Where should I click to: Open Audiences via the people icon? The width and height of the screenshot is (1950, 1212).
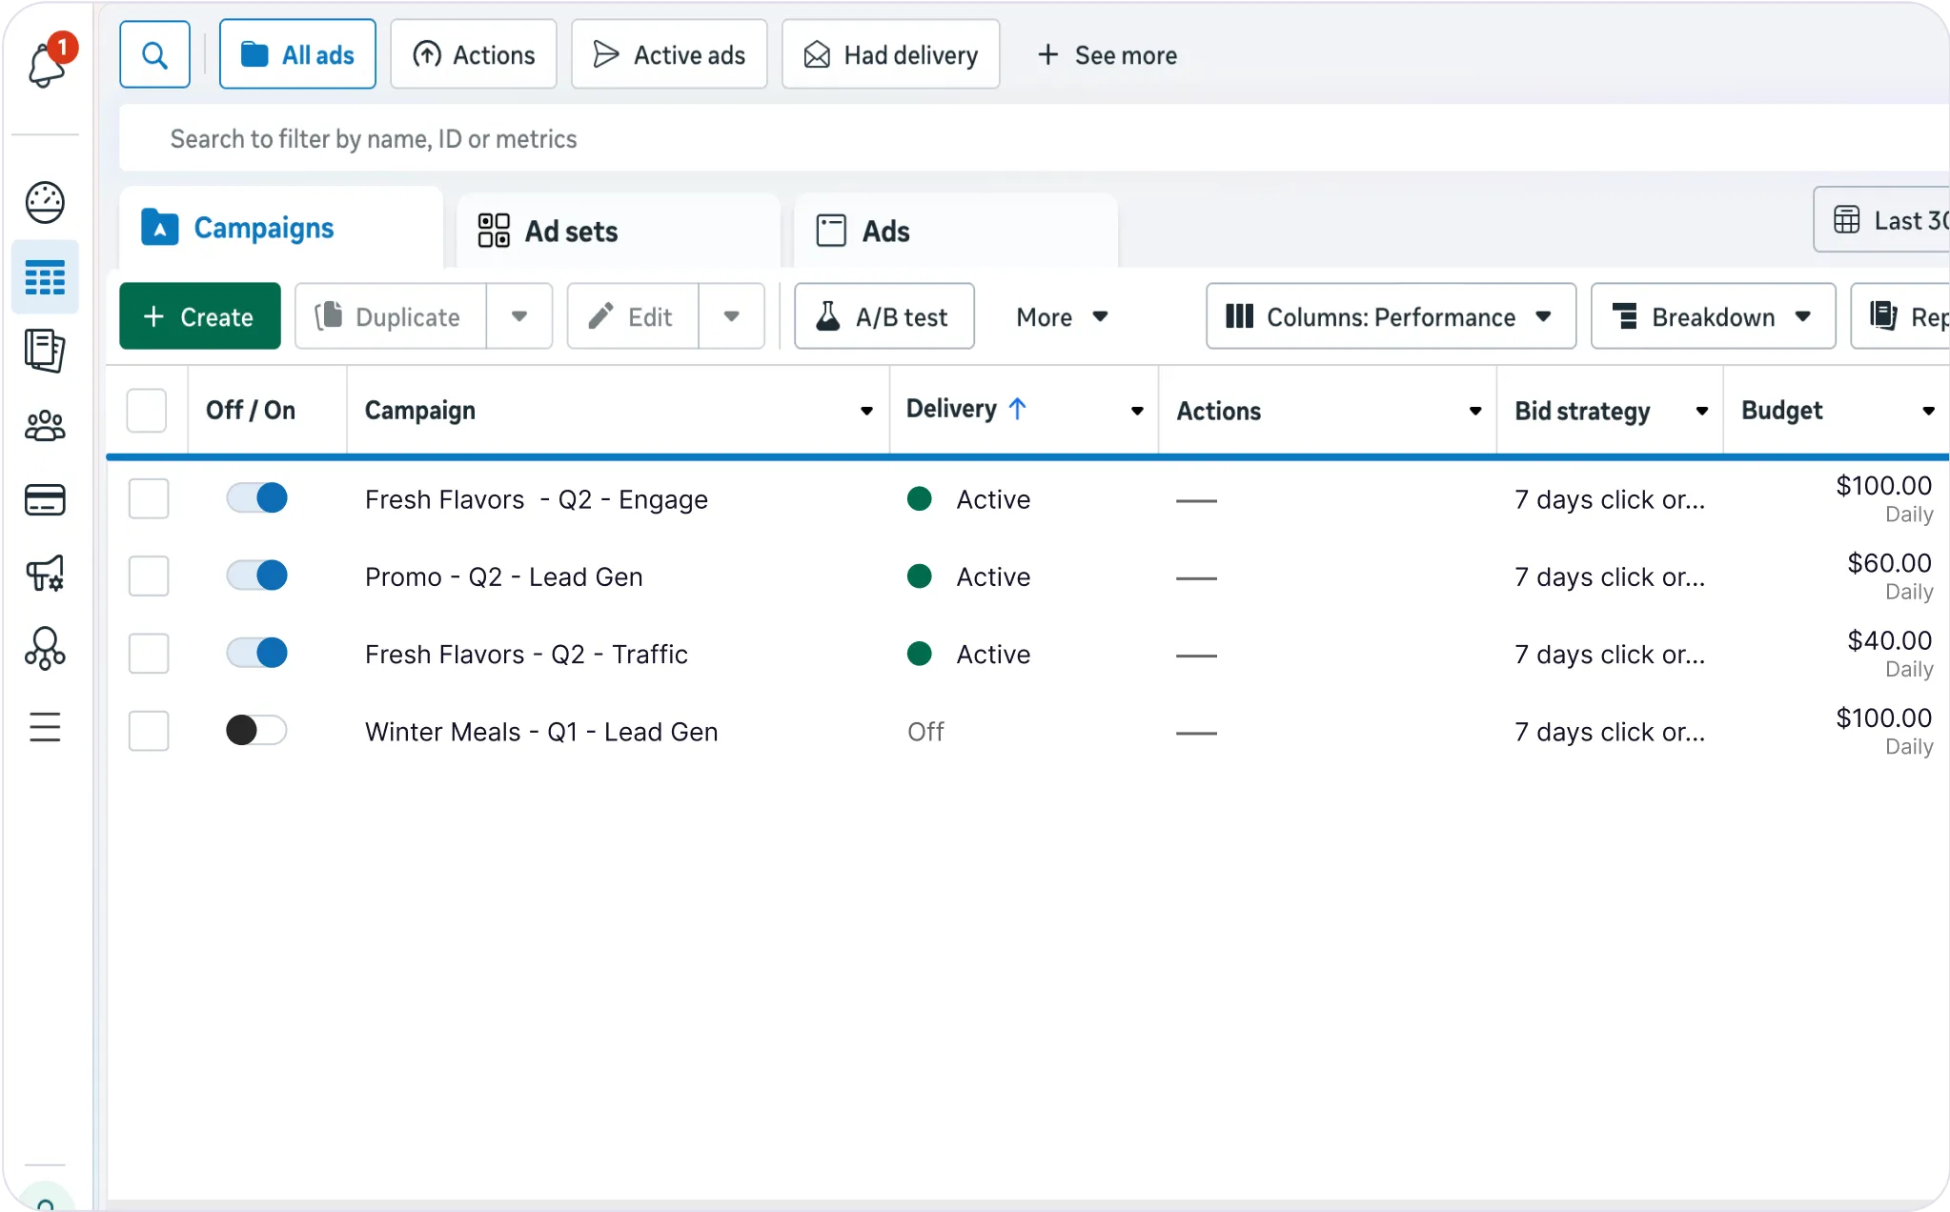(45, 425)
